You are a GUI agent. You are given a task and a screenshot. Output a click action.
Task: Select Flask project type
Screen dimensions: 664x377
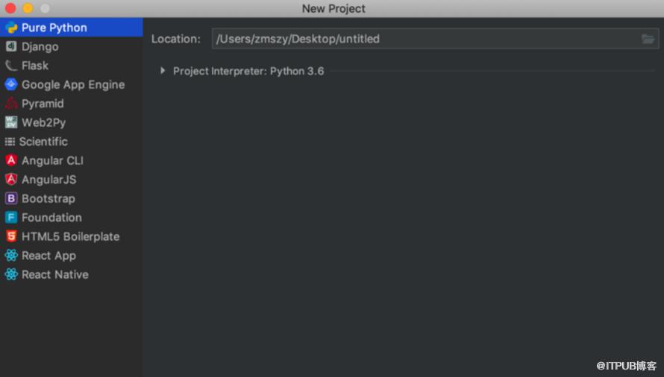coord(72,66)
